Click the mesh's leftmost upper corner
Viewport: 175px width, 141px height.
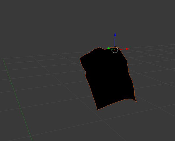80,58
